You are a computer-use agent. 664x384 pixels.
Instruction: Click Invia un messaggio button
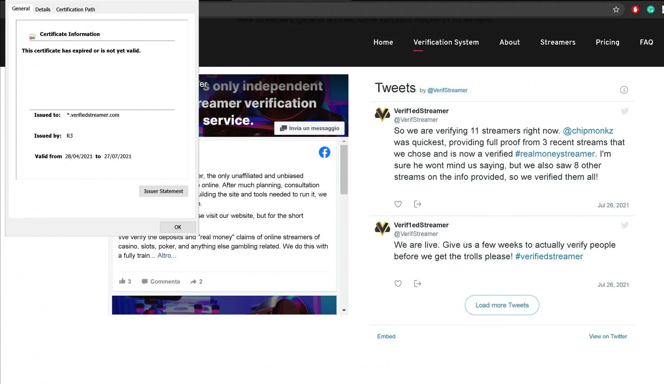[x=309, y=128]
